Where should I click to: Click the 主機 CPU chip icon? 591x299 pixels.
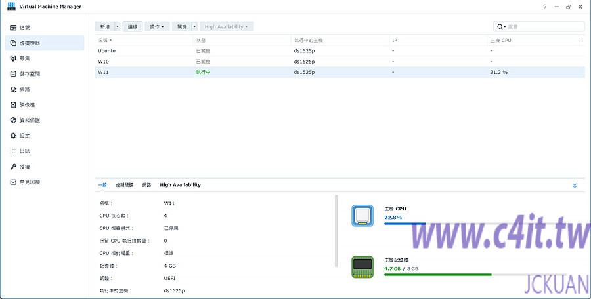point(362,216)
